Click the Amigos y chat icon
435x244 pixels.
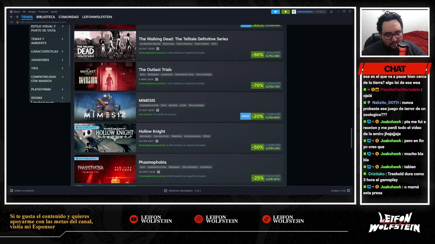pos(348,190)
